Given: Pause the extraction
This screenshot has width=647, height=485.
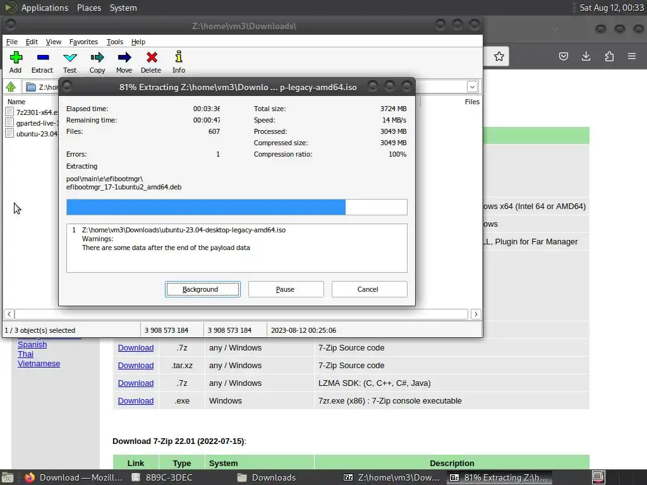Looking at the screenshot, I should 286,289.
